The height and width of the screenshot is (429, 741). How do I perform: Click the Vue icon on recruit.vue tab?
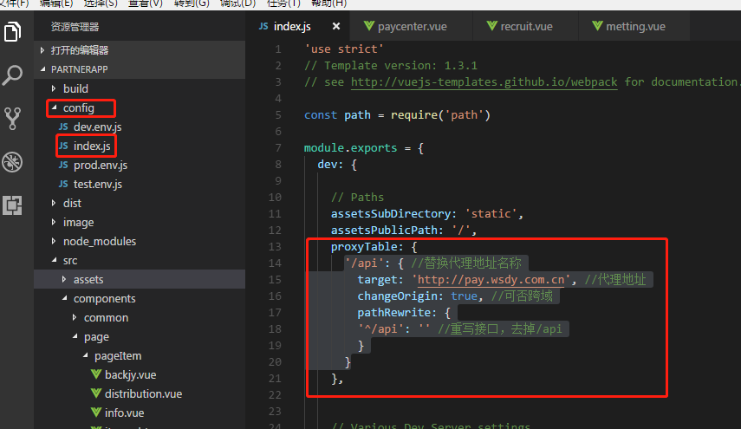point(492,25)
